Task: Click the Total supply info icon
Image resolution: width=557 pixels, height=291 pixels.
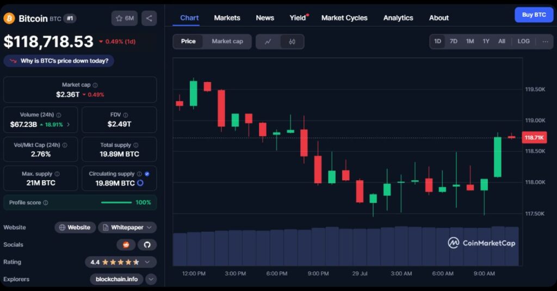Action: [x=135, y=145]
